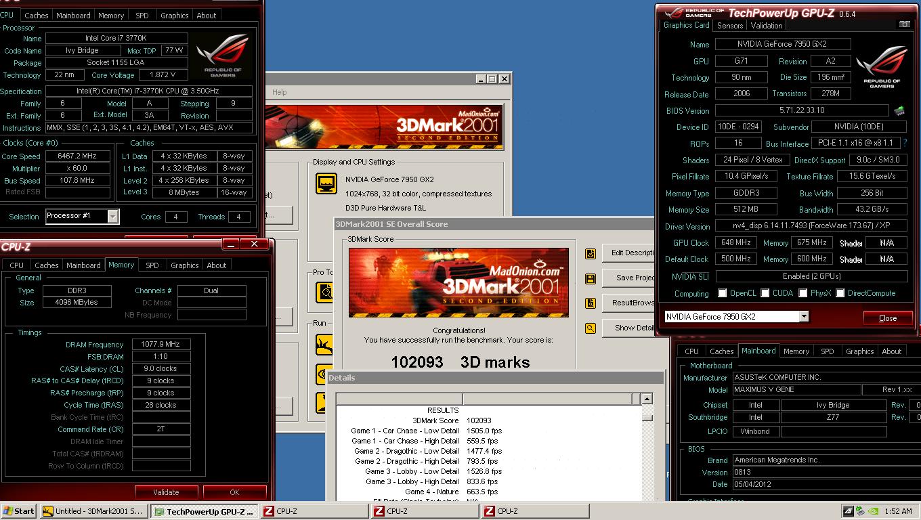Minimize the CPU-Z Memory window
The image size is (921, 520).
(231, 244)
